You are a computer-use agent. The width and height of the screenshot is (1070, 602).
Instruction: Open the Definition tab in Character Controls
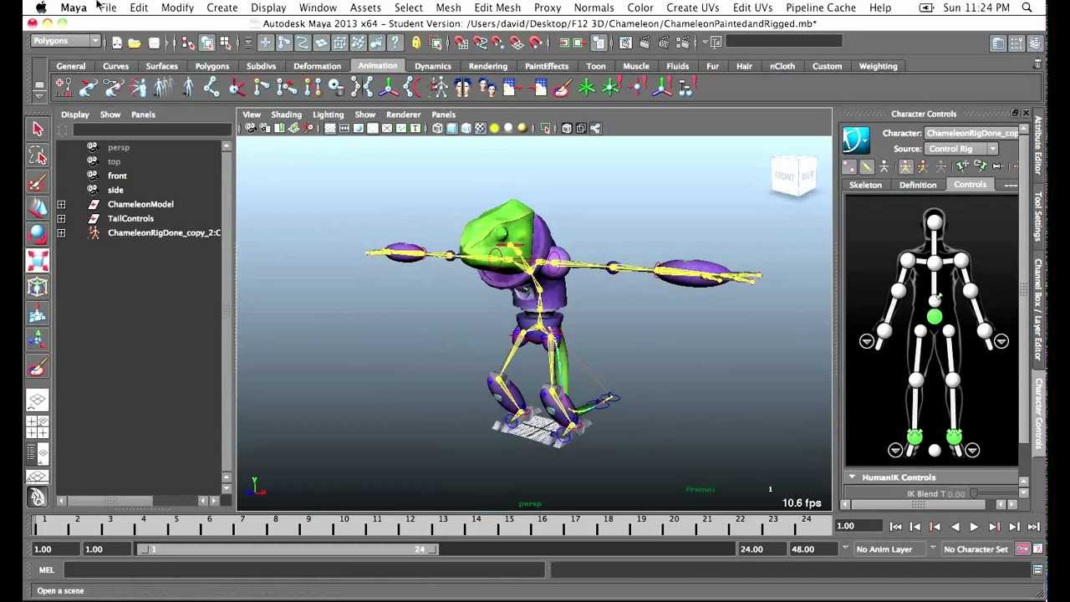point(918,185)
